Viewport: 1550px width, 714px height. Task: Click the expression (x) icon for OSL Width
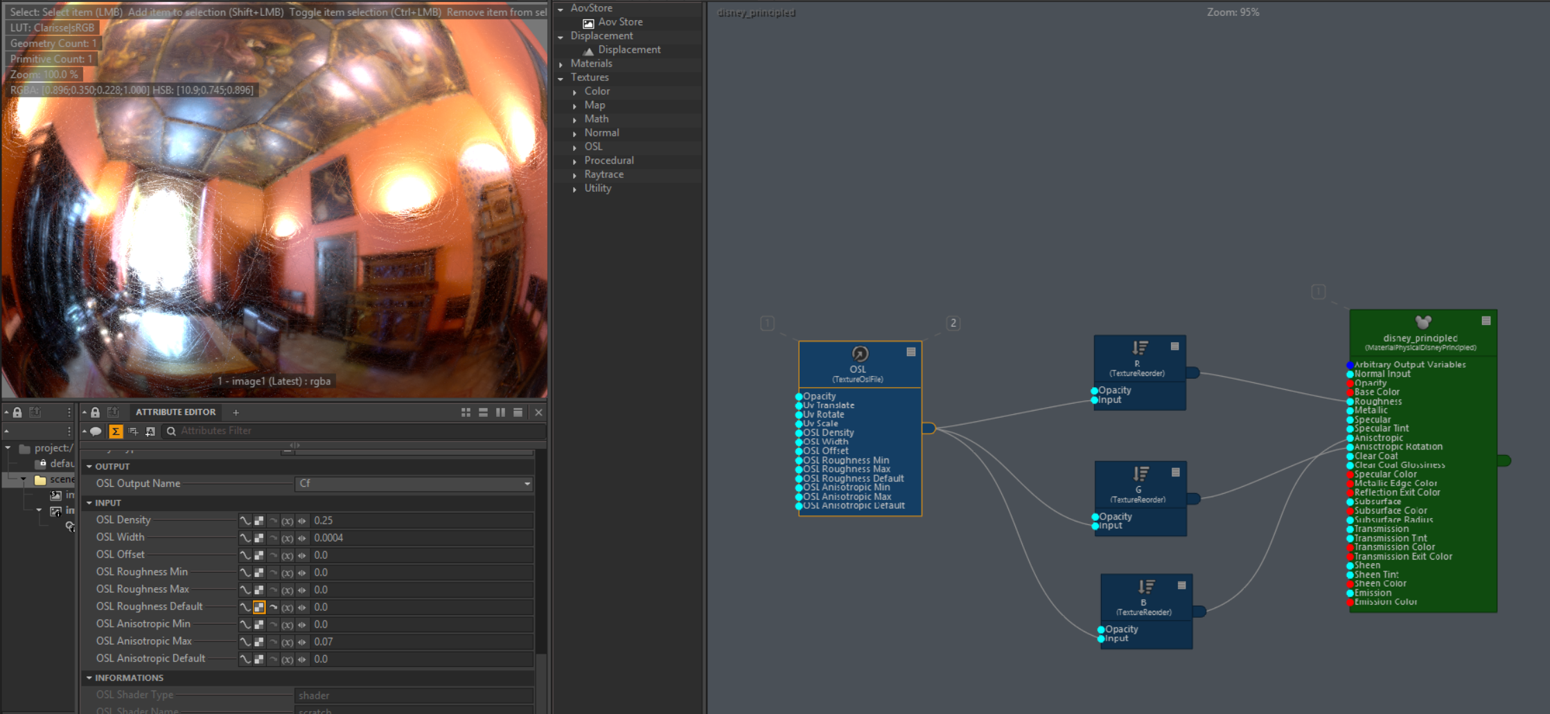(x=288, y=538)
